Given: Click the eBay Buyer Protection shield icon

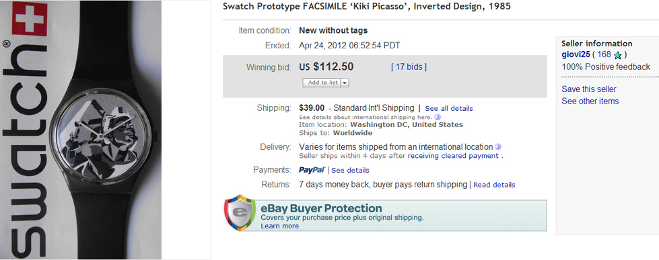Looking at the screenshot, I should click(x=240, y=212).
